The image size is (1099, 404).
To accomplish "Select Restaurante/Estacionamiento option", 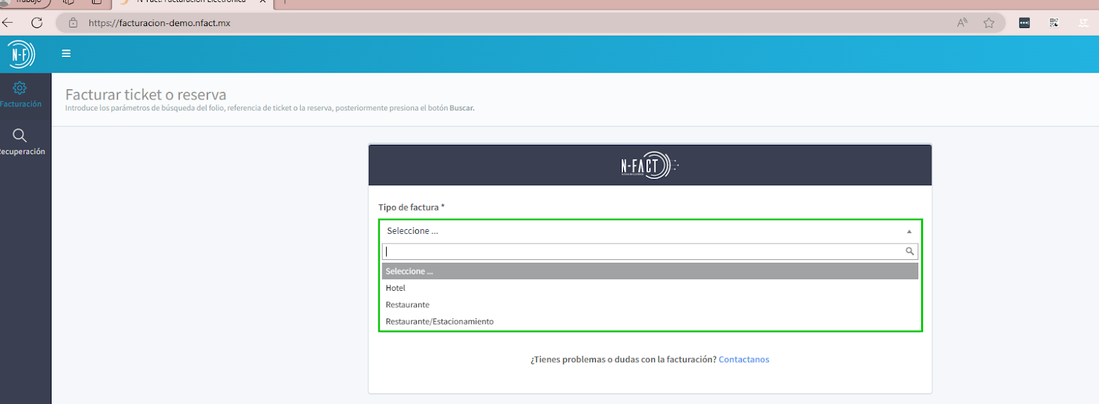I will [x=650, y=321].
